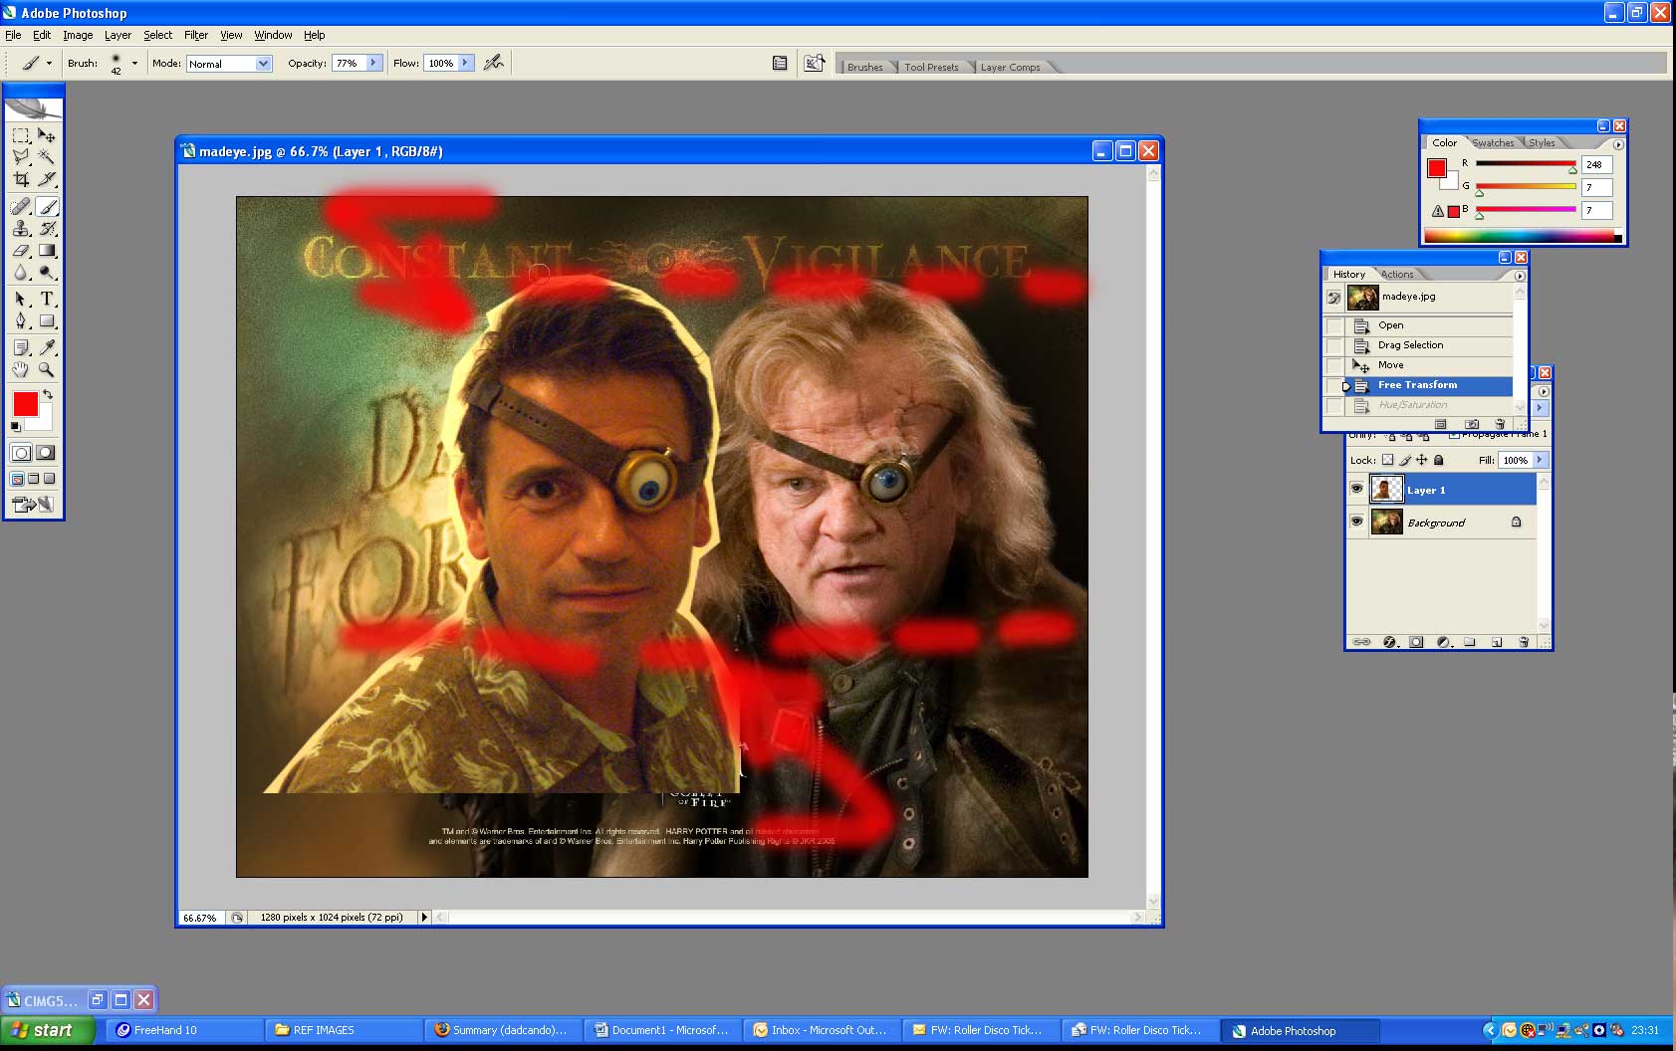This screenshot has height=1051, width=1676.
Task: Toggle lock transparent pixels
Action: click(x=1387, y=460)
